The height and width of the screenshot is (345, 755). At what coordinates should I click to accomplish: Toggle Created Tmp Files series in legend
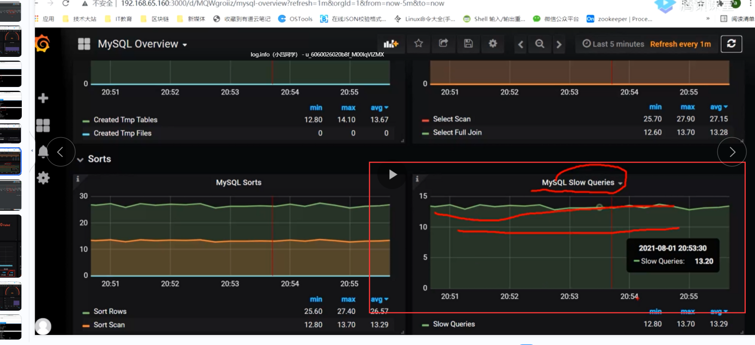[122, 133]
